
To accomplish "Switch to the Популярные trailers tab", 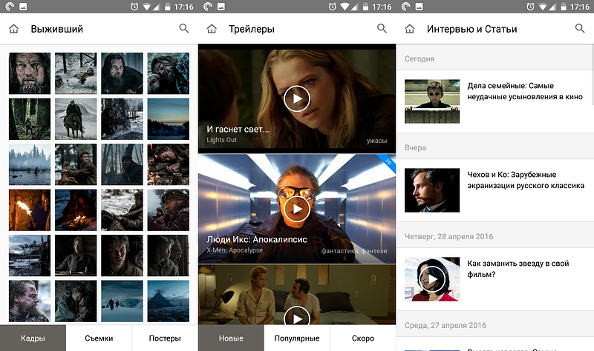I will (297, 338).
